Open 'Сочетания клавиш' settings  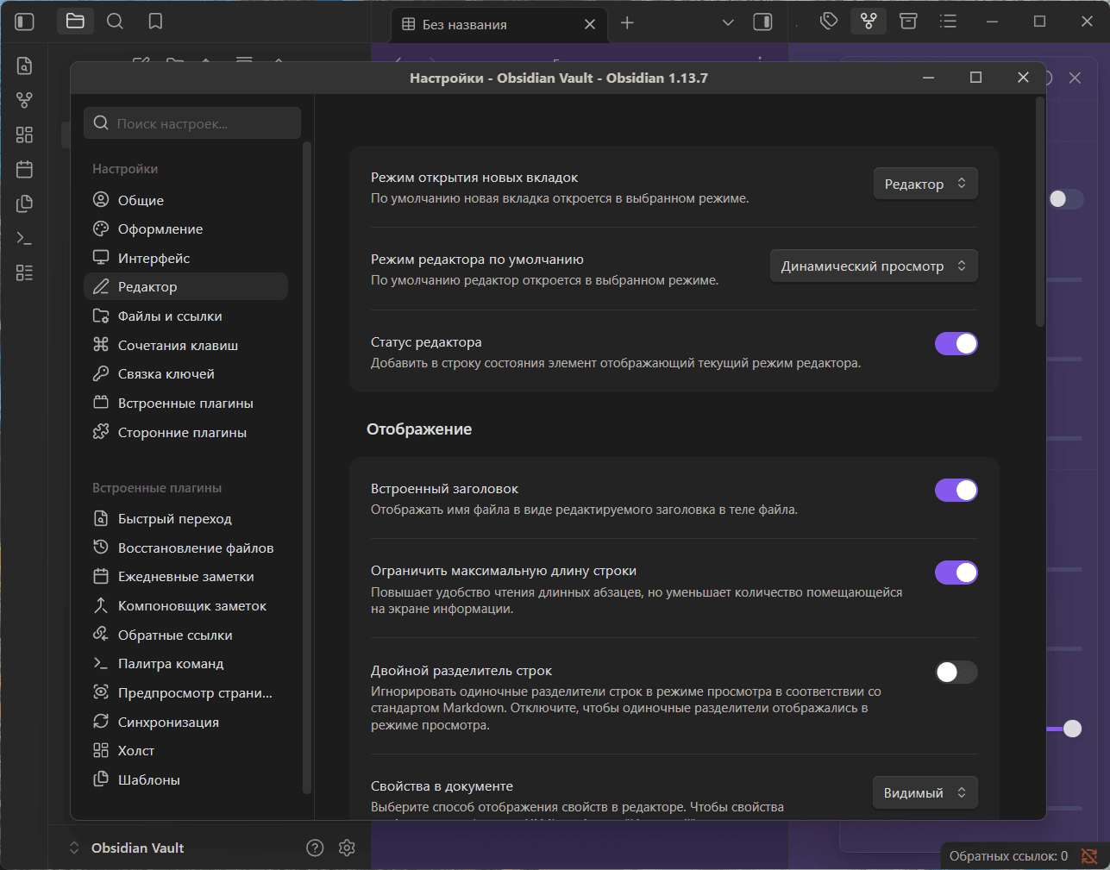[186, 345]
